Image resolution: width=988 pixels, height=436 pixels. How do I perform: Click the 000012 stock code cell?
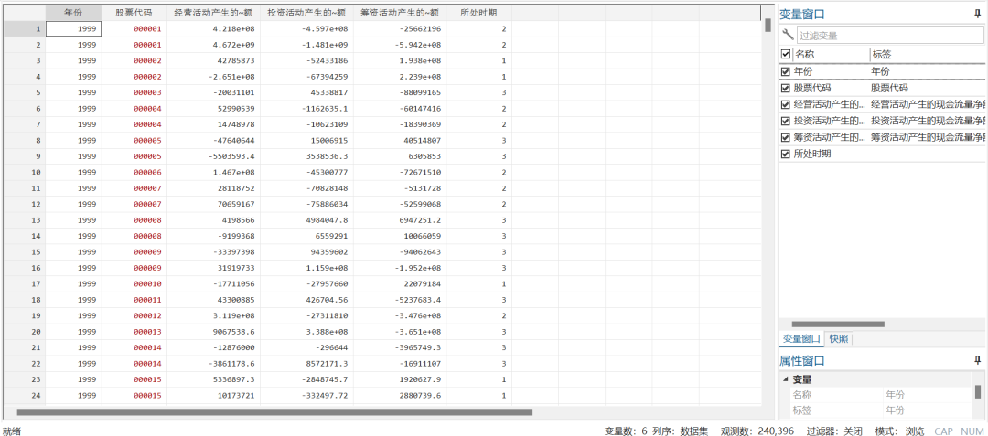pos(134,316)
